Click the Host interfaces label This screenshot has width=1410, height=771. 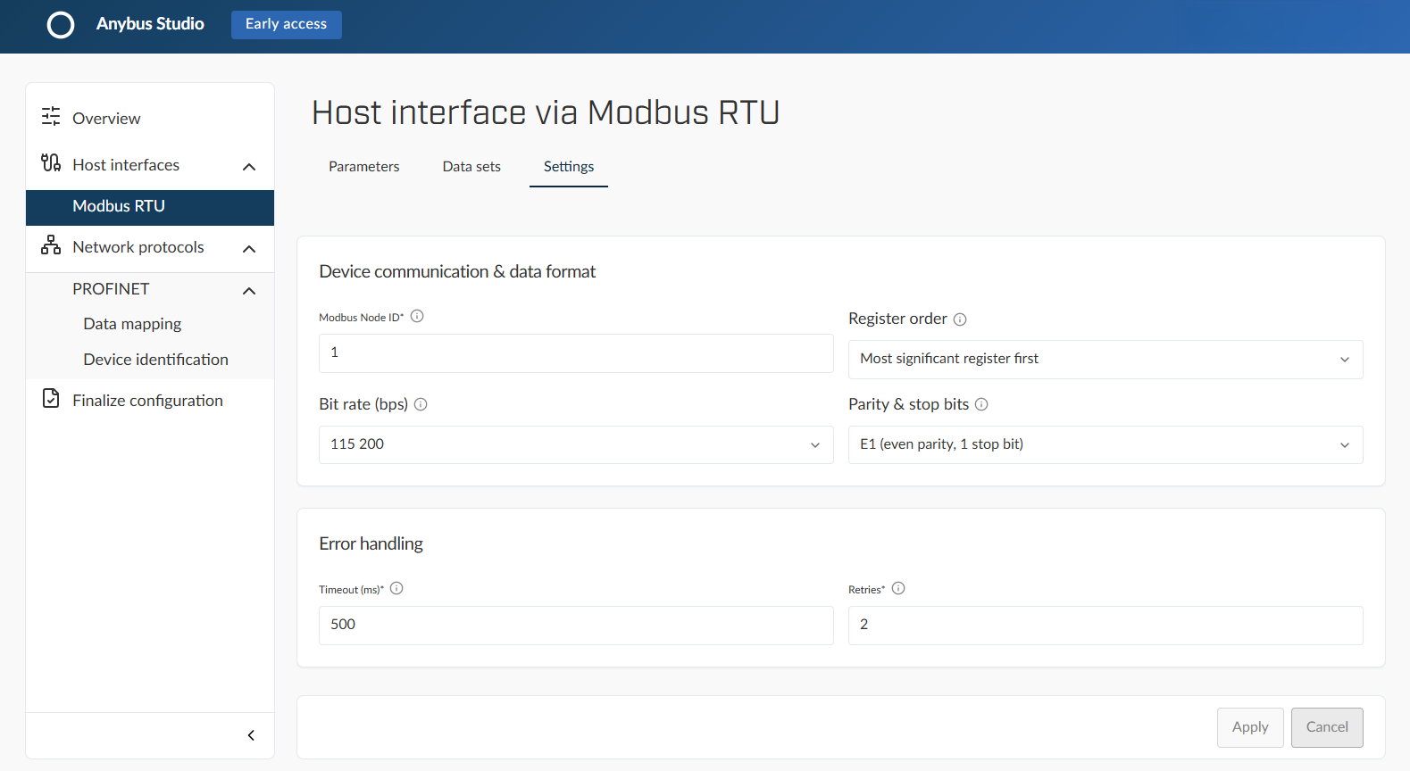pos(126,165)
